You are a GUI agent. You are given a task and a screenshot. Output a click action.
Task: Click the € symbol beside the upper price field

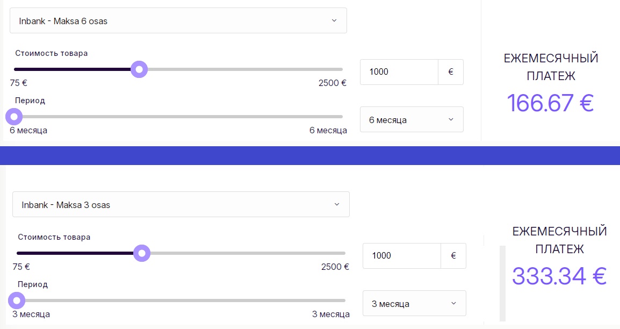coord(451,72)
